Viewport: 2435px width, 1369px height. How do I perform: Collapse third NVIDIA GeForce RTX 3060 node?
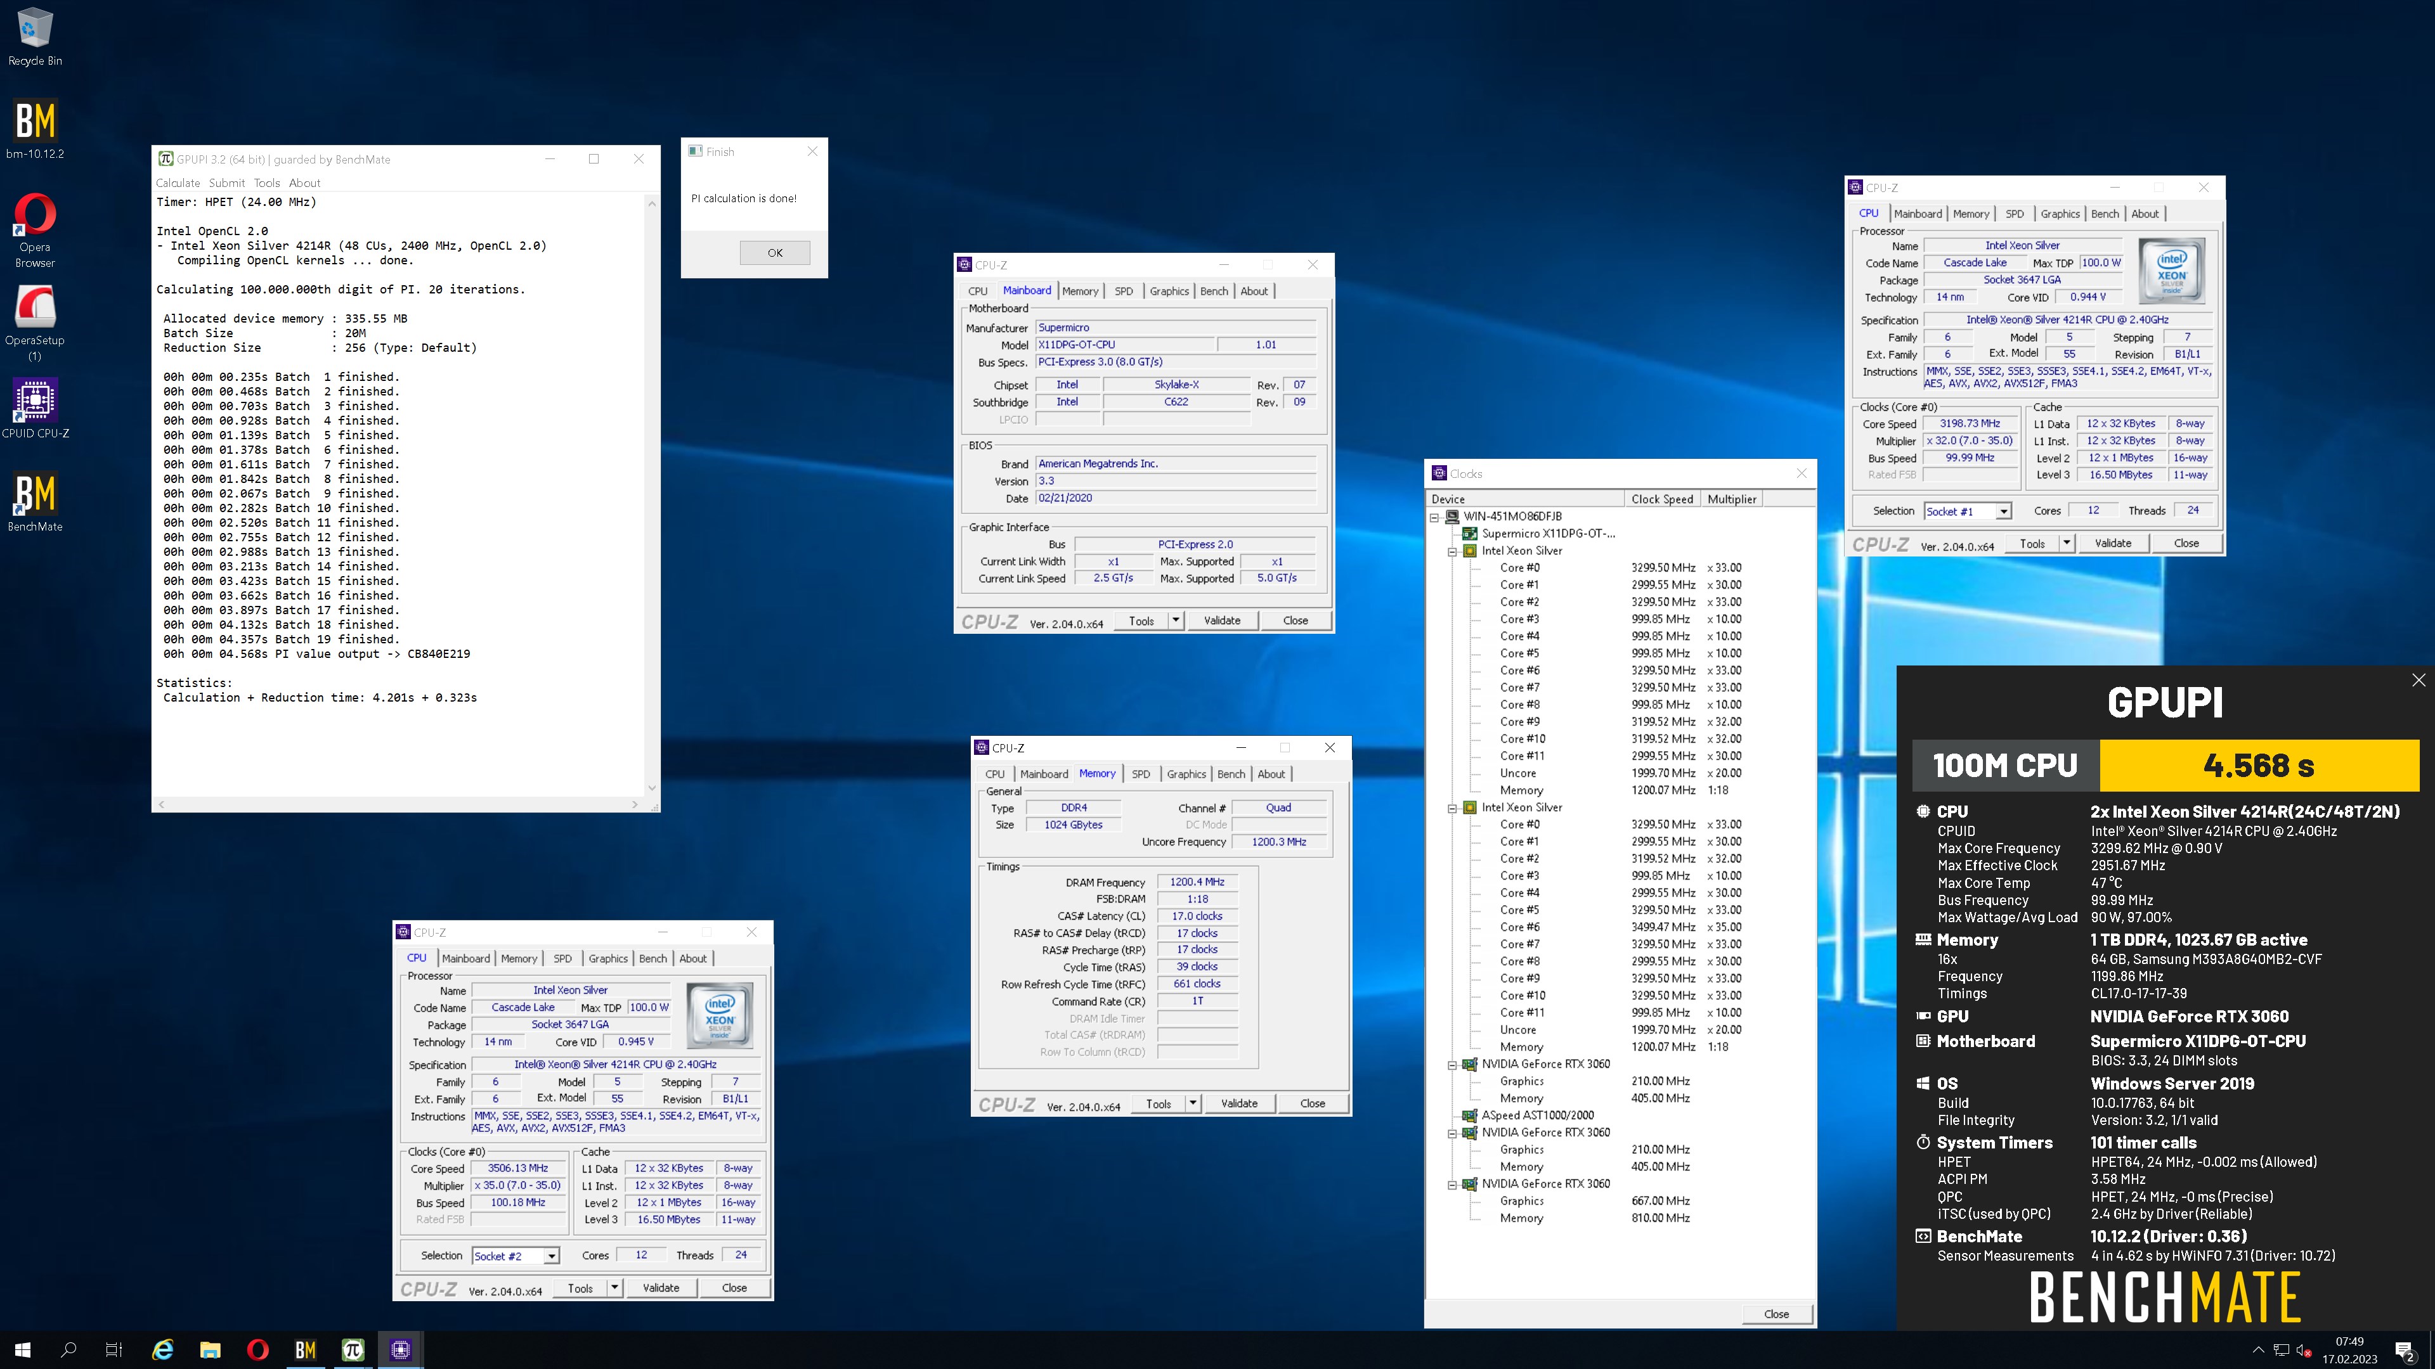(x=1452, y=1184)
